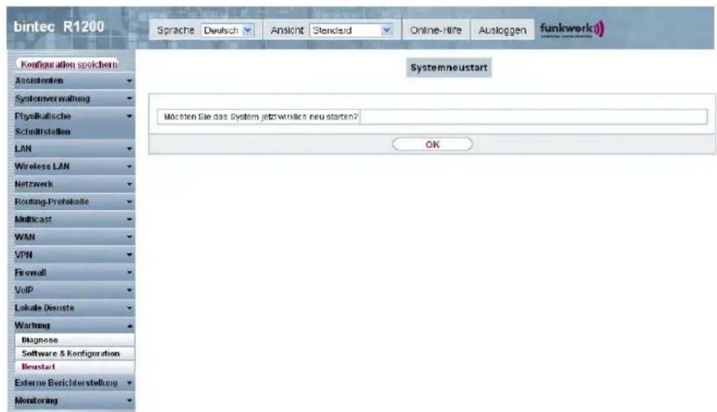Open the Diagnose submenu item

(74, 340)
